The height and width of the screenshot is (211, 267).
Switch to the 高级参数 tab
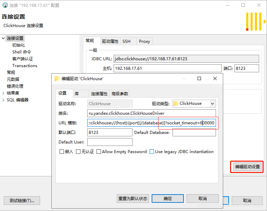120,94
